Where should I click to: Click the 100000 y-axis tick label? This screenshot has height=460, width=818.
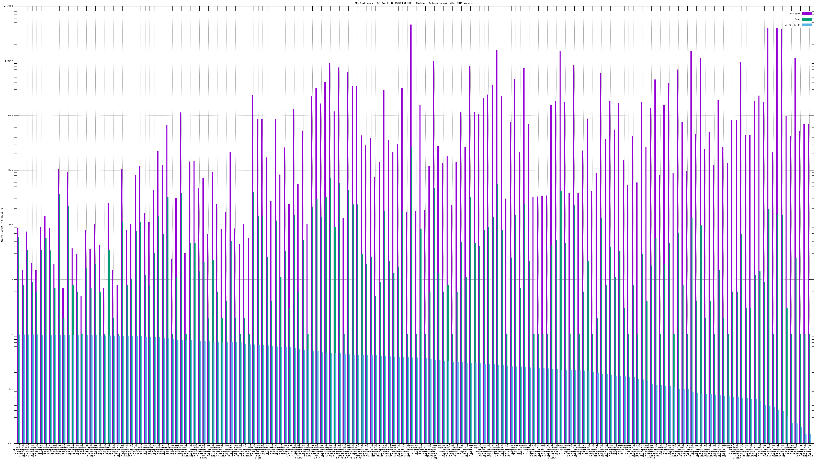point(9,61)
